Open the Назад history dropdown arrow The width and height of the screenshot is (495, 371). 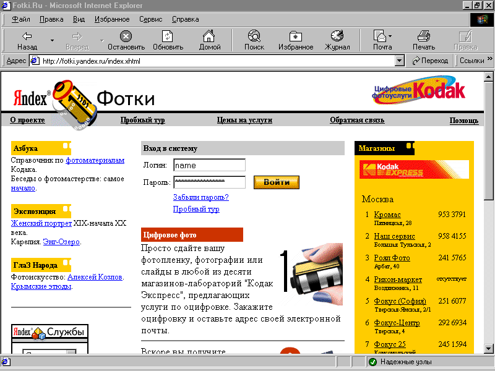53,40
